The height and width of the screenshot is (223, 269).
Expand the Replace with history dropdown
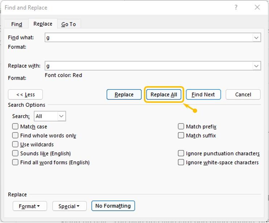(257, 66)
